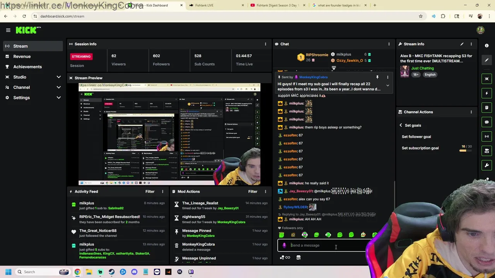
Task: Unpin the chat message using the pin icon
Action: [x=377, y=77]
